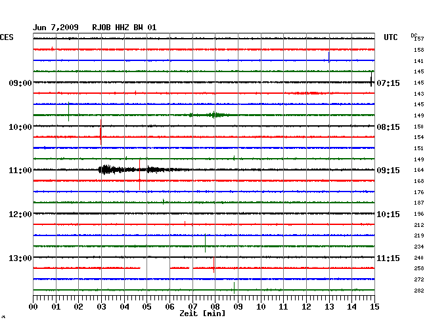
Task: Select the DC value "272"
Action: (x=419, y=279)
